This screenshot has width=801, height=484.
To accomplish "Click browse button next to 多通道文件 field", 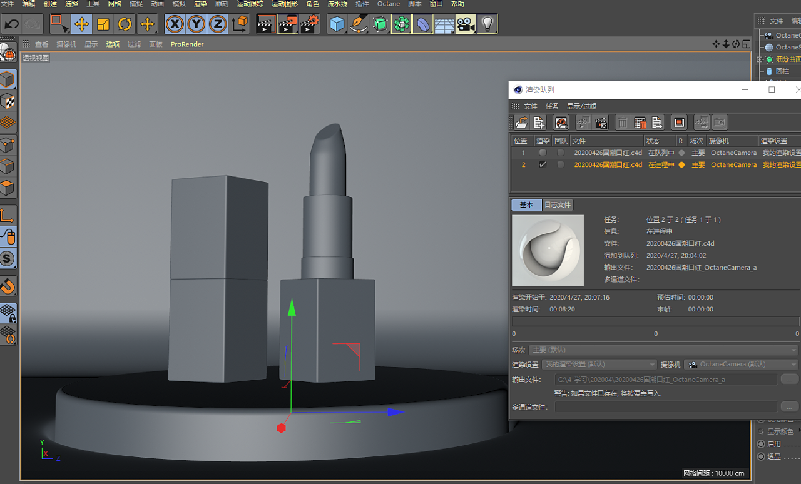I will pos(790,406).
